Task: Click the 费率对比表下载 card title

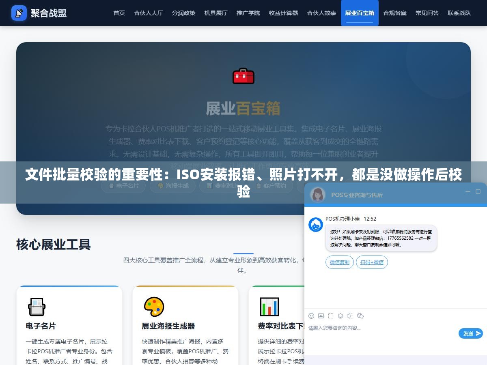Action: tap(281, 326)
